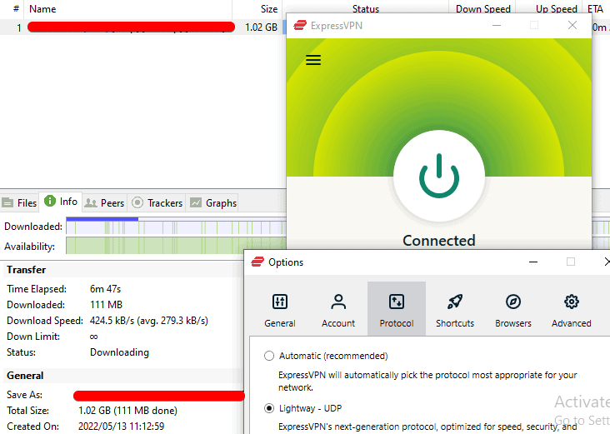This screenshot has height=434, width=610.
Task: Open the Account options tab
Action: tap(338, 310)
